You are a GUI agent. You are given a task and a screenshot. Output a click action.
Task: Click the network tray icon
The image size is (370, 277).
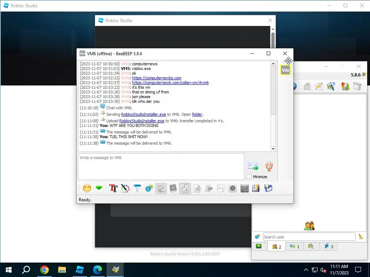point(315,270)
